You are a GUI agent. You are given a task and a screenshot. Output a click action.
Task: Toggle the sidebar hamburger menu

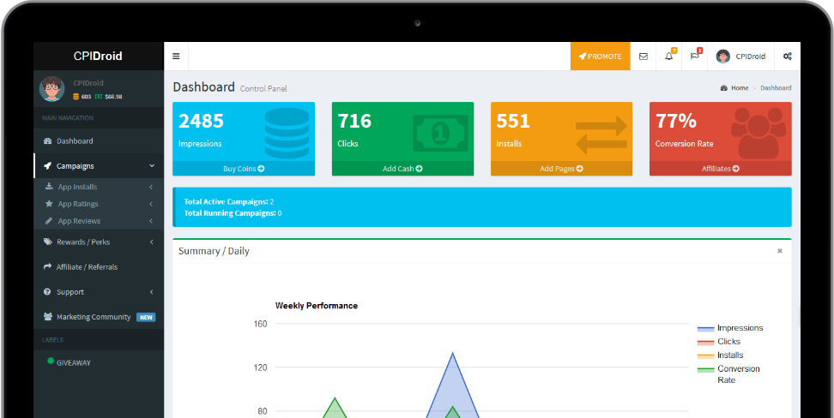click(x=176, y=57)
